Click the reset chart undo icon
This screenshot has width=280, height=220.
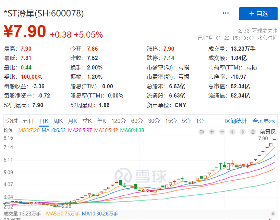click(x=202, y=132)
